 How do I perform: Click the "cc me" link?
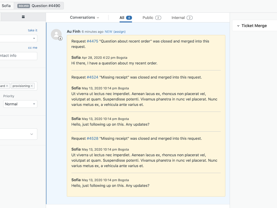(x=32, y=47)
